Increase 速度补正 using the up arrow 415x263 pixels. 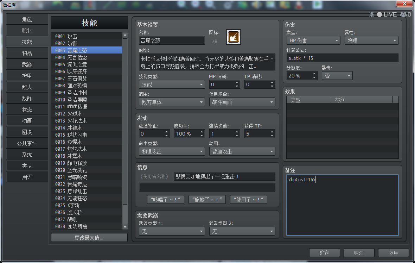point(166,132)
